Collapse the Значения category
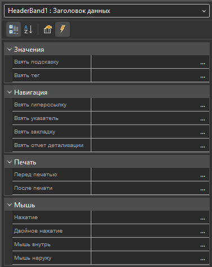This screenshot has height=267, width=212. (10, 50)
